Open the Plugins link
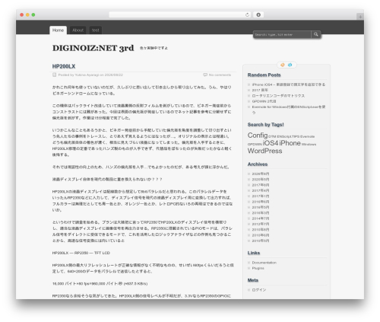Viewport: 380px width, 322px height. (x=258, y=268)
